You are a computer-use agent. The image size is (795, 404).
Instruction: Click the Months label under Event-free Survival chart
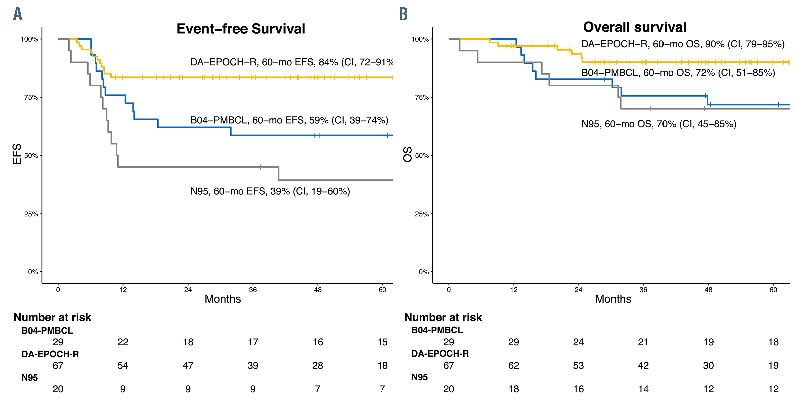[223, 299]
